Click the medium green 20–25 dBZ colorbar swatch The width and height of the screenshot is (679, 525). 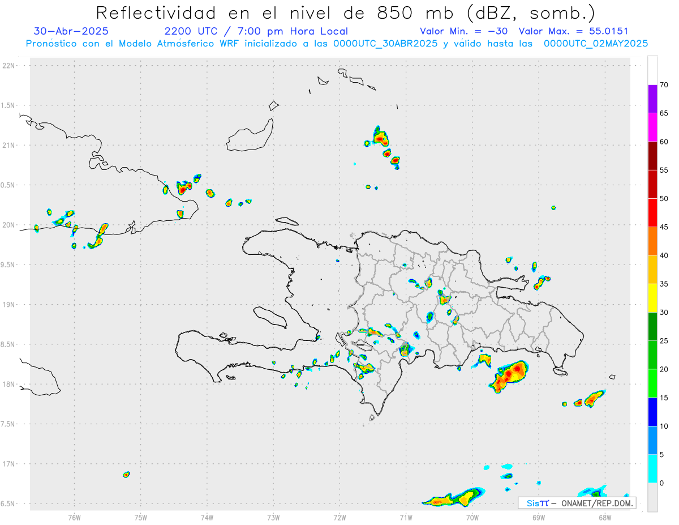tap(652, 355)
